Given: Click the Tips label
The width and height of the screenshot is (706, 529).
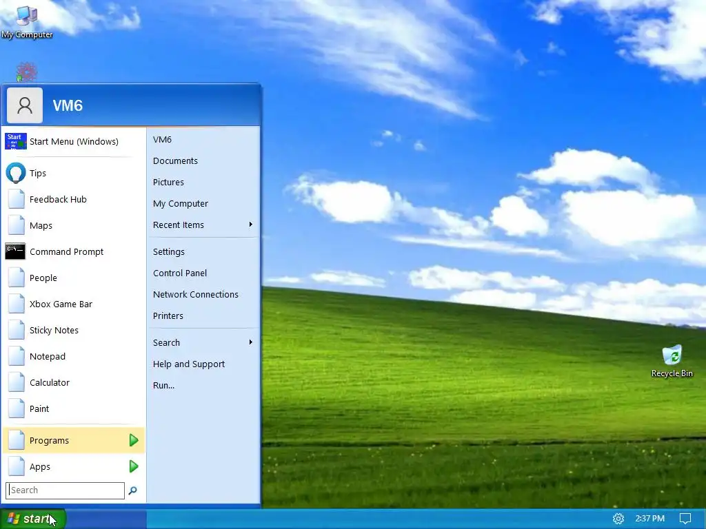Looking at the screenshot, I should [38, 173].
